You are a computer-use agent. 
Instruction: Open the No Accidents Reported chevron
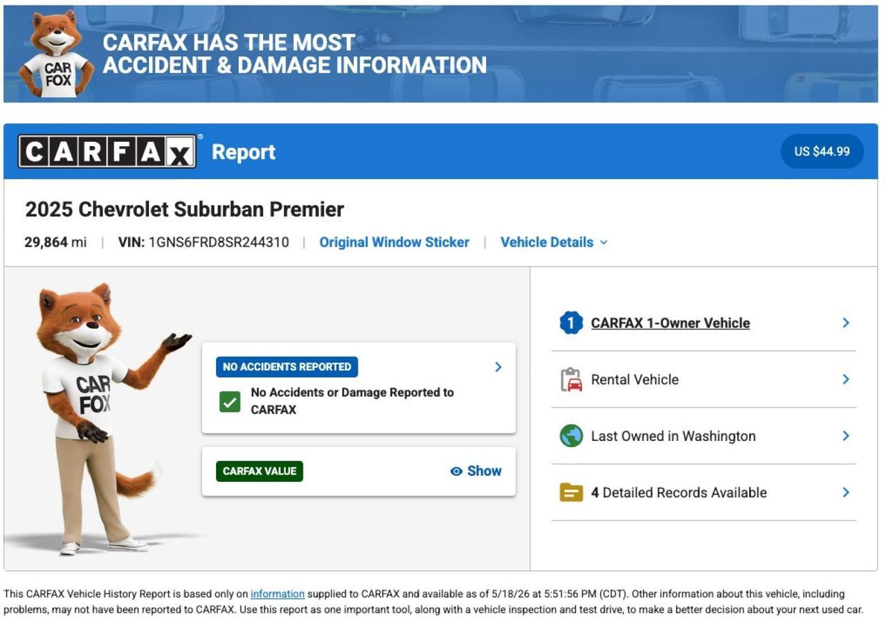pos(498,367)
